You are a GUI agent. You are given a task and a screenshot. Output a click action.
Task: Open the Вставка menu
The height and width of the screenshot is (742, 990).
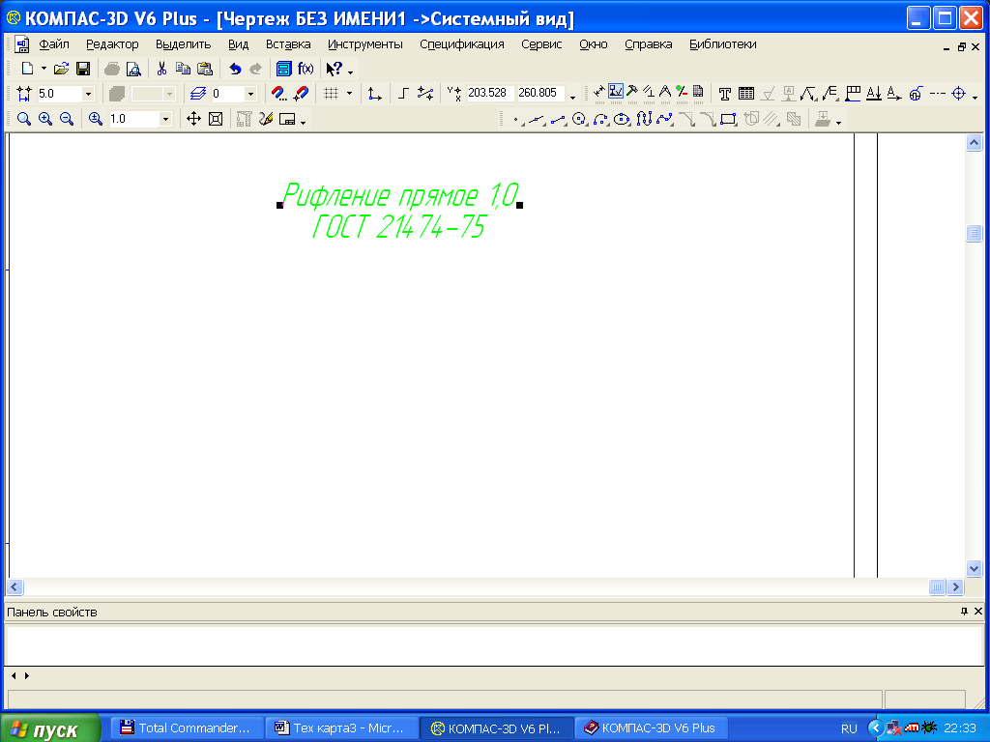[288, 44]
